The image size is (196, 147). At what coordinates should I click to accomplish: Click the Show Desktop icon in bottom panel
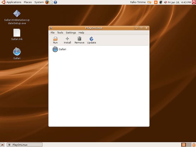click(x=2, y=145)
